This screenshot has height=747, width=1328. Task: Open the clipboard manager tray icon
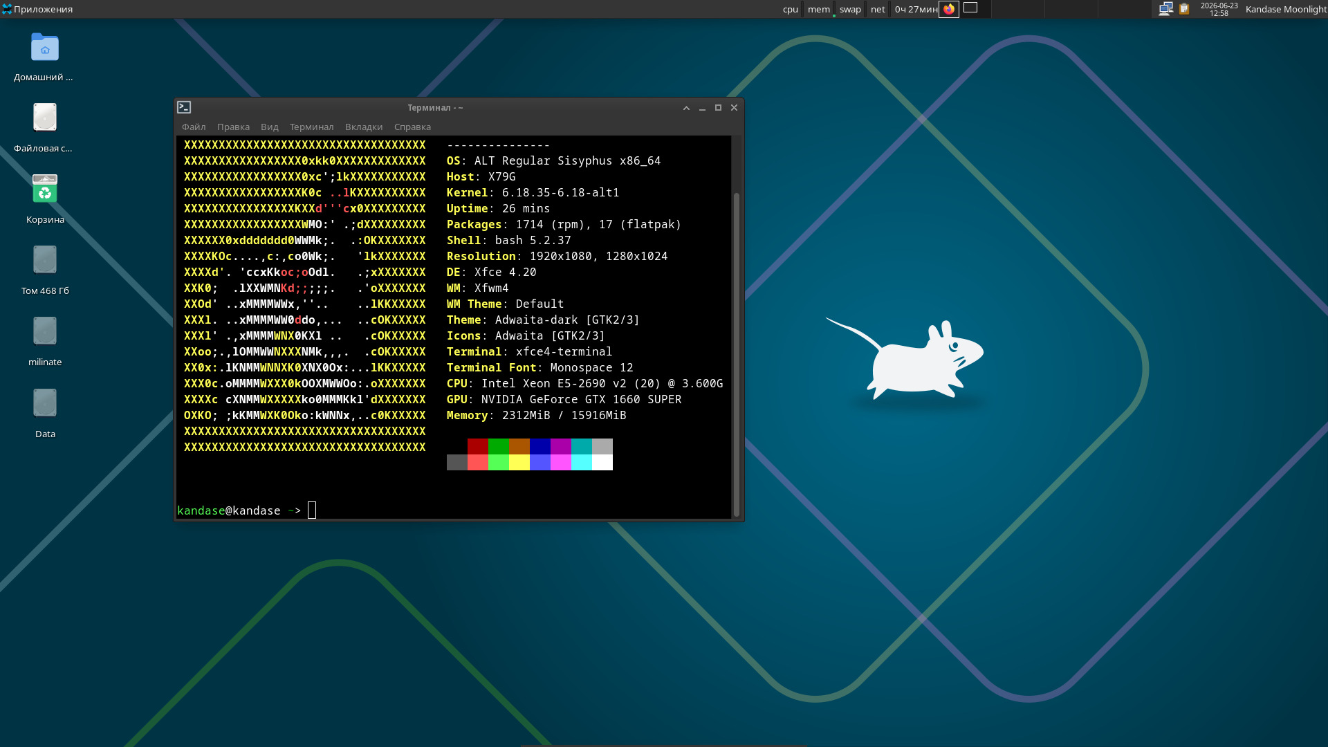1184,9
